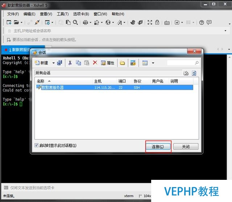Expand the globe encoding dropdown arrow

click(x=113, y=23)
